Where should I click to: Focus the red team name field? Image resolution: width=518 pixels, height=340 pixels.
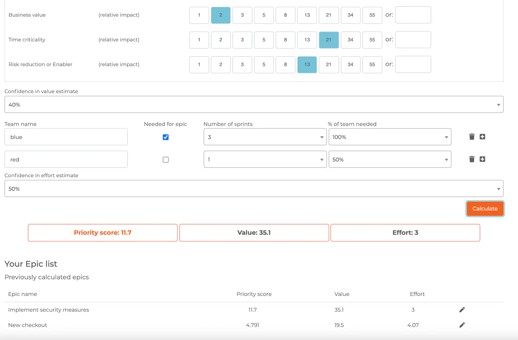(66, 159)
